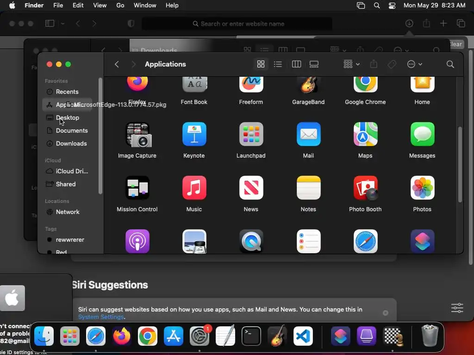The image size is (474, 355).
Task: Select Launchpad in Applications window
Action: coord(251,134)
